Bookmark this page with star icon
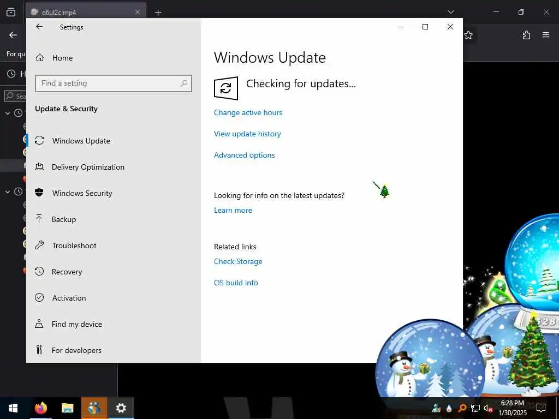The width and height of the screenshot is (559, 419). click(x=468, y=35)
